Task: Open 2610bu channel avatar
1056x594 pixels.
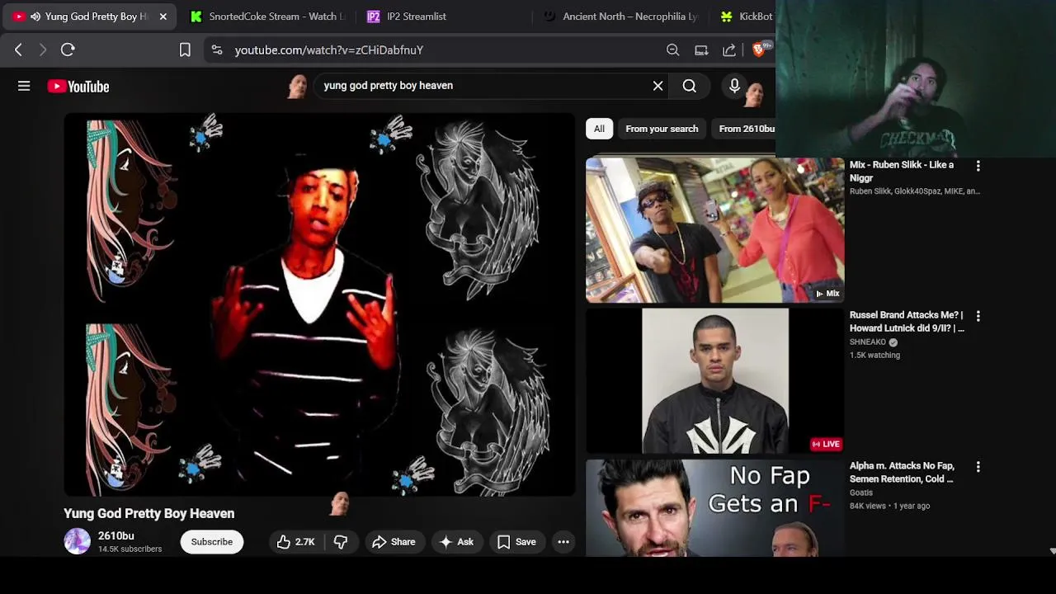Action: (78, 541)
